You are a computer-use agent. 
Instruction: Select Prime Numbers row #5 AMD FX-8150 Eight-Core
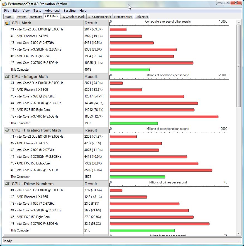click(x=30, y=217)
